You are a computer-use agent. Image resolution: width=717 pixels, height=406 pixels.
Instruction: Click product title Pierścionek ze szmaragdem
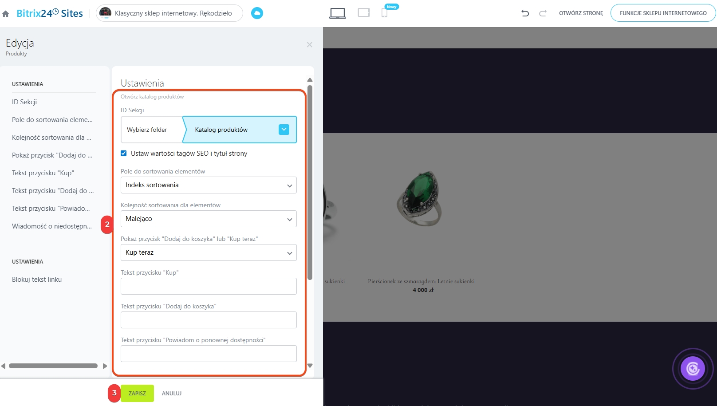pos(421,281)
